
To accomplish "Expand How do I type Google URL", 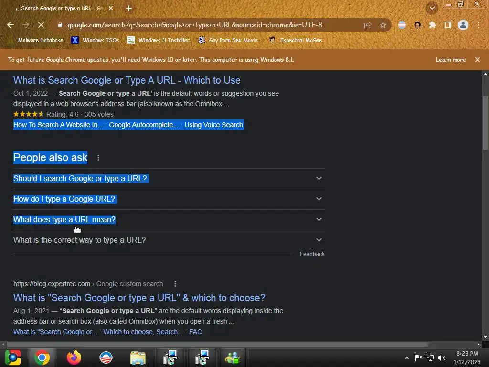I will point(169,199).
